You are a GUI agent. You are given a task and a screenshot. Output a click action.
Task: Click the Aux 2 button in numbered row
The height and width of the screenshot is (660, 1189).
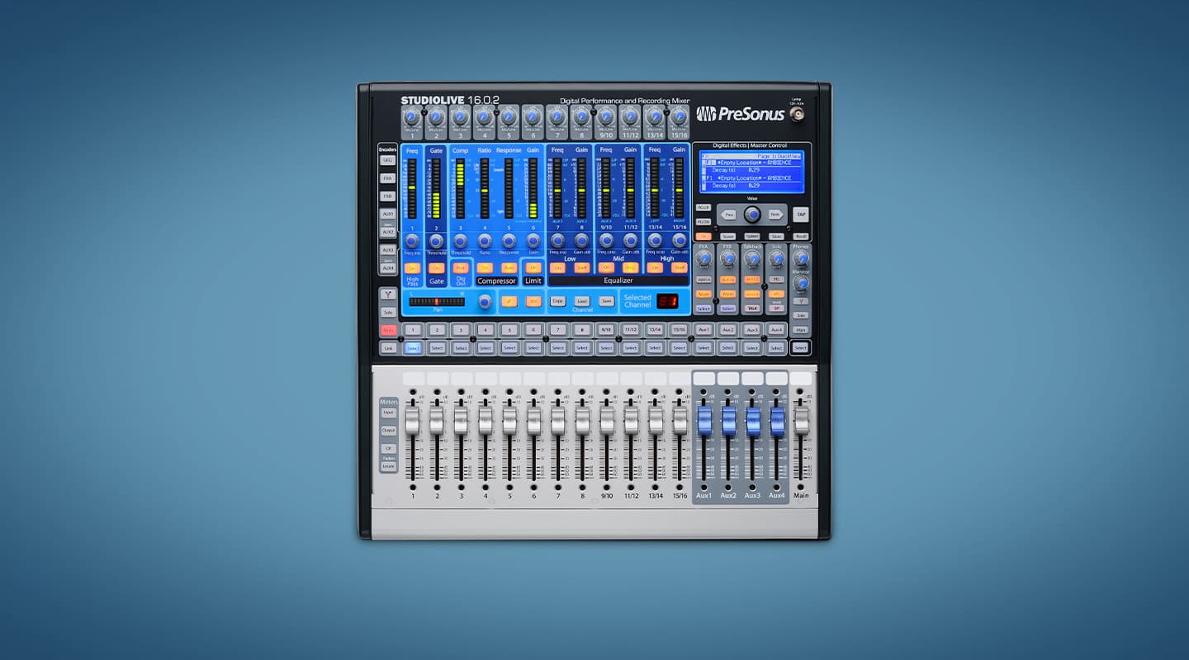click(727, 330)
